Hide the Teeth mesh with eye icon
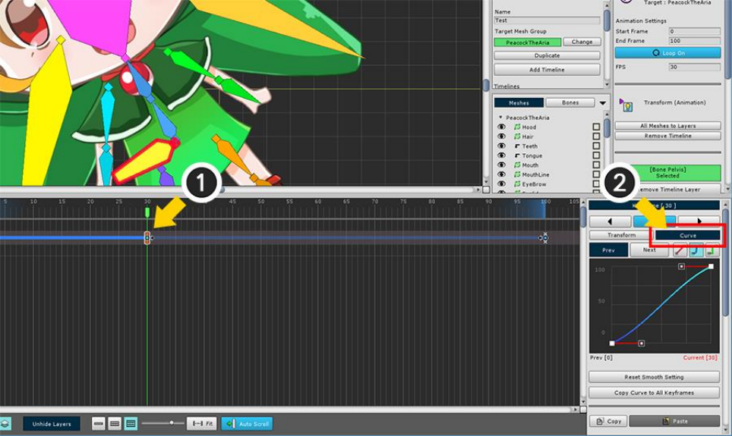 pos(501,146)
